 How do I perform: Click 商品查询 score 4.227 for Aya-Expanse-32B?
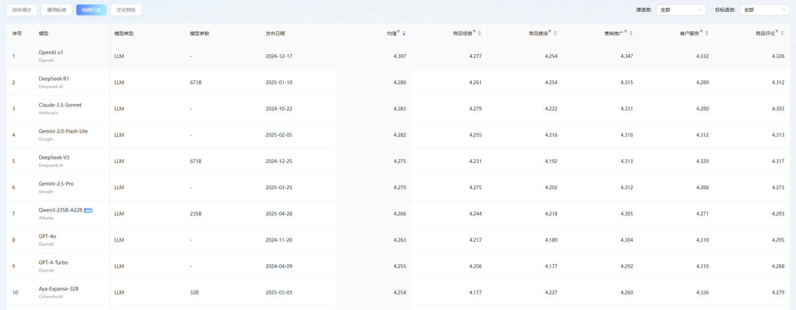(551, 292)
